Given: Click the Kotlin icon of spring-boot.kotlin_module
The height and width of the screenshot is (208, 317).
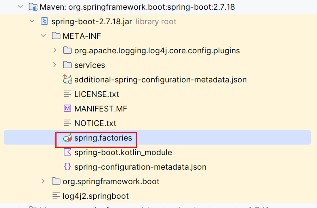Looking at the screenshot, I should 67,152.
